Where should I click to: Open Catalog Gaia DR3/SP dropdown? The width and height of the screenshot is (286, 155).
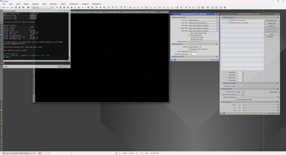195,47
